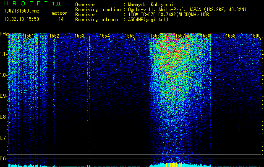
Task: Click the 1557 time marker
Action: coord(180,36)
